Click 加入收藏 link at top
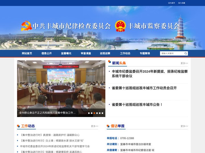 pos(182,3)
